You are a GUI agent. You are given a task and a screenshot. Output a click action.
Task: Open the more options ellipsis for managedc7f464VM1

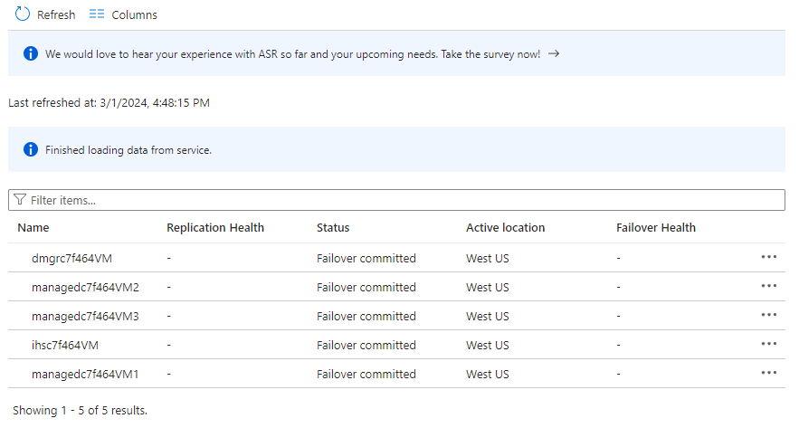pos(769,373)
